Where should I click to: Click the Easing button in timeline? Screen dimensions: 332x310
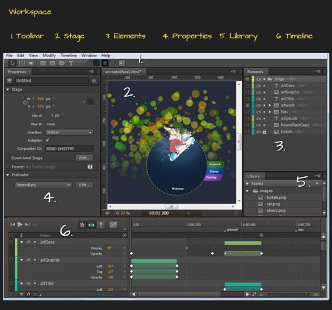tap(113, 225)
